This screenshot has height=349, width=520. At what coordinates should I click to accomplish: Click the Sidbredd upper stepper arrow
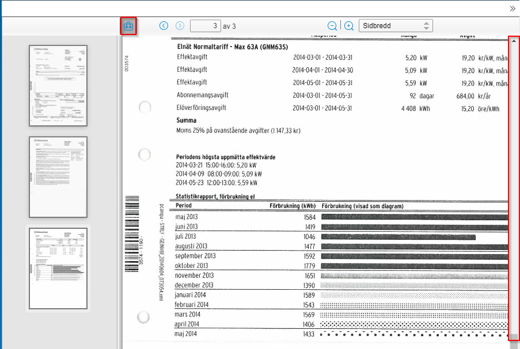point(427,22)
